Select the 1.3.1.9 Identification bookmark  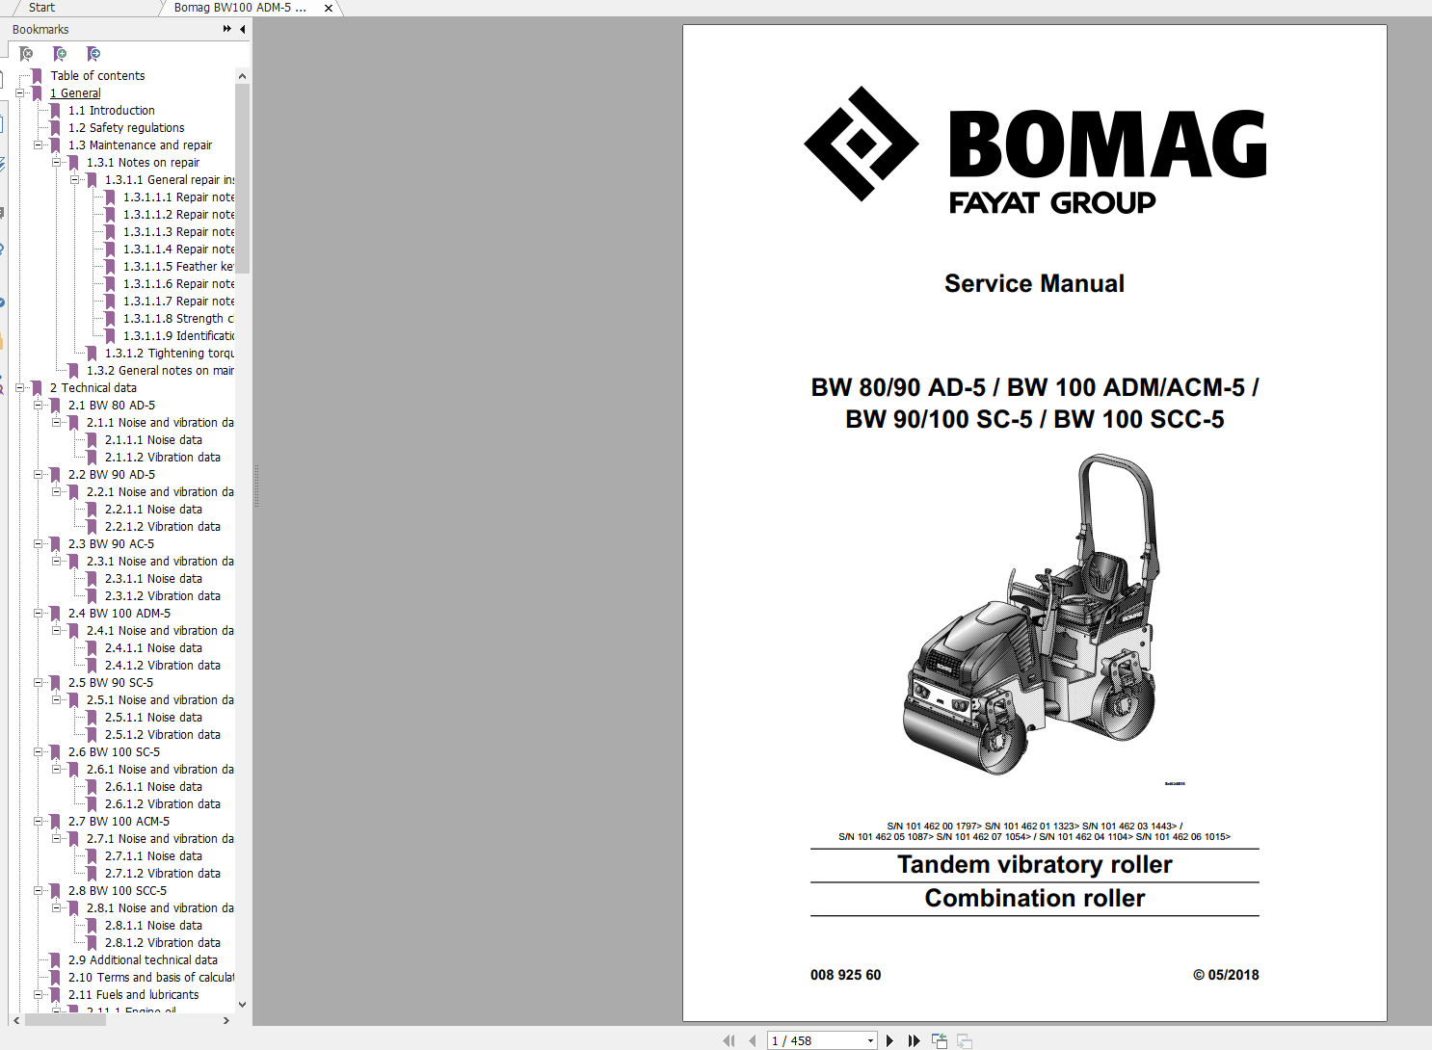pos(178,336)
